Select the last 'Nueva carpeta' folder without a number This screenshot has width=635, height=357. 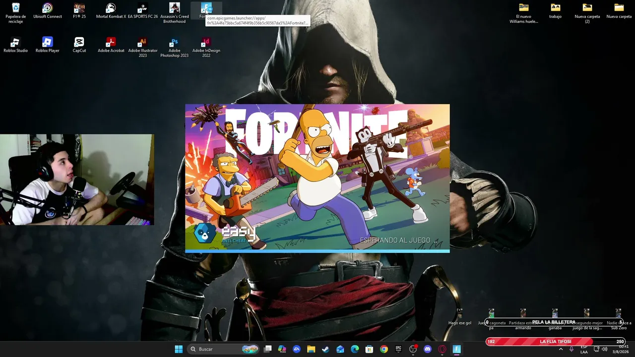pos(619,11)
